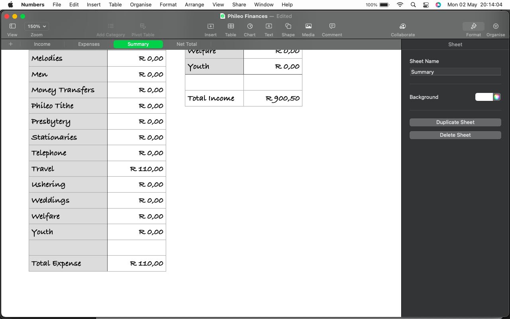Click the Wi-Fi status icon

(x=400, y=5)
